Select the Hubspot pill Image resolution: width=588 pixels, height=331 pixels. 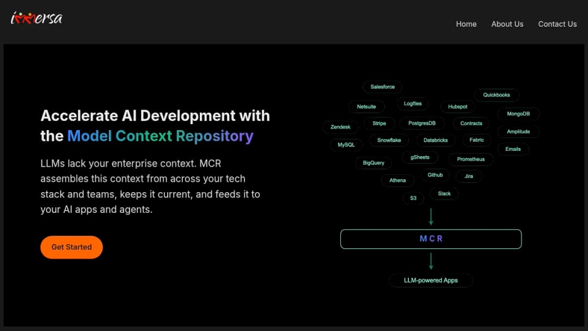[x=457, y=107]
